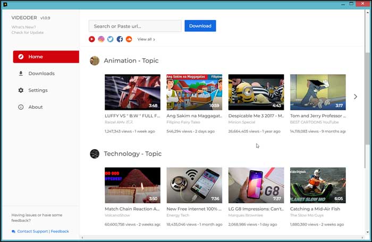This screenshot has width=372, height=242.
Task: Click the Feedback link
Action: (x=60, y=231)
